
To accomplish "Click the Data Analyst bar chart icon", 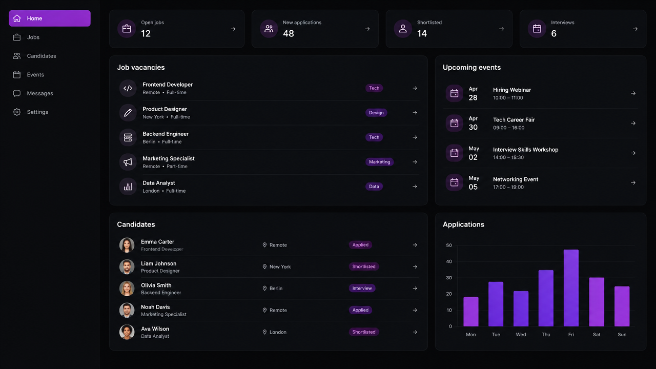I will click(128, 187).
